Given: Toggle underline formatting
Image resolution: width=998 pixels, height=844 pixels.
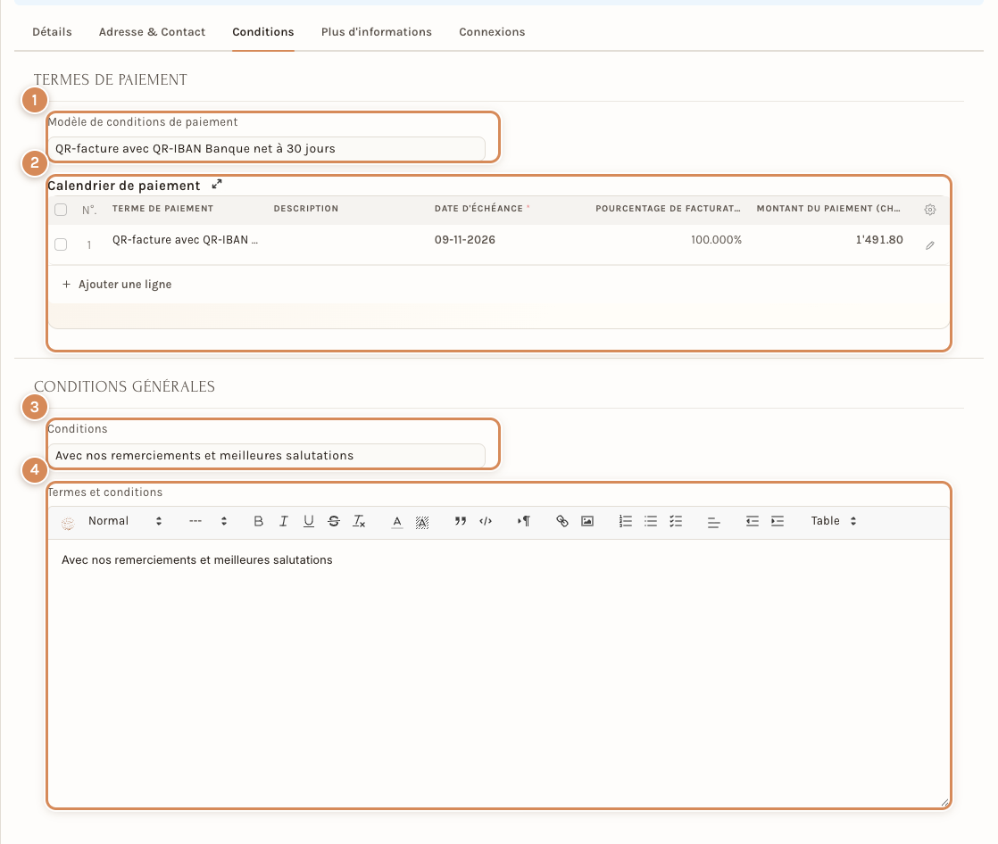Looking at the screenshot, I should pyautogui.click(x=309, y=521).
